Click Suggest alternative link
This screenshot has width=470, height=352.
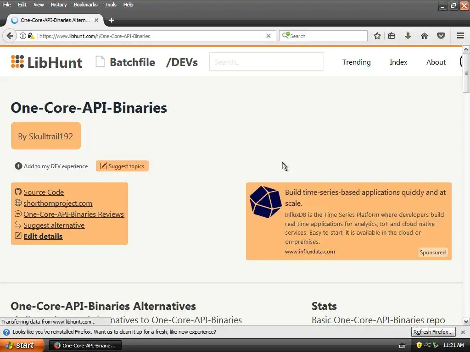(54, 225)
